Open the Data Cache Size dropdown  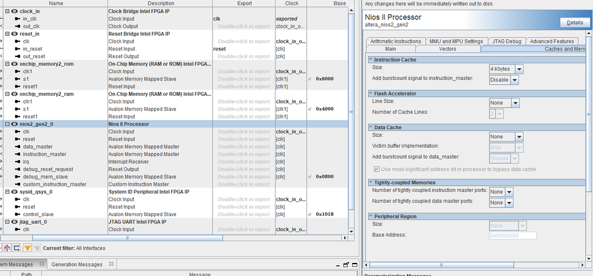pos(506,137)
